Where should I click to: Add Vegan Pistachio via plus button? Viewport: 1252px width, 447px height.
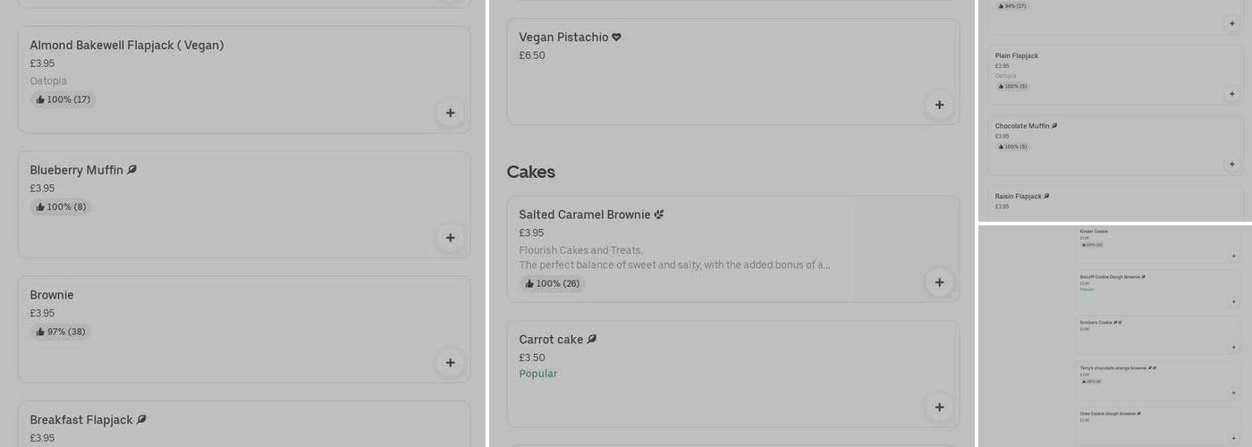939,105
